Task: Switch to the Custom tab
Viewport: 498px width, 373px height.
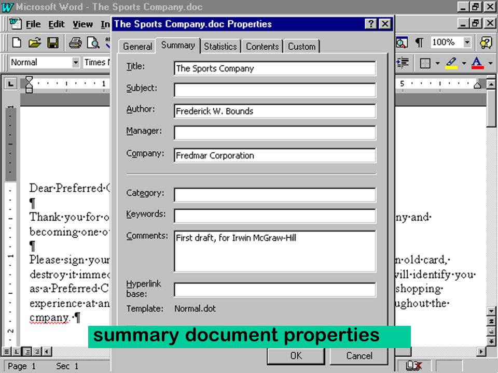Action: coord(302,47)
